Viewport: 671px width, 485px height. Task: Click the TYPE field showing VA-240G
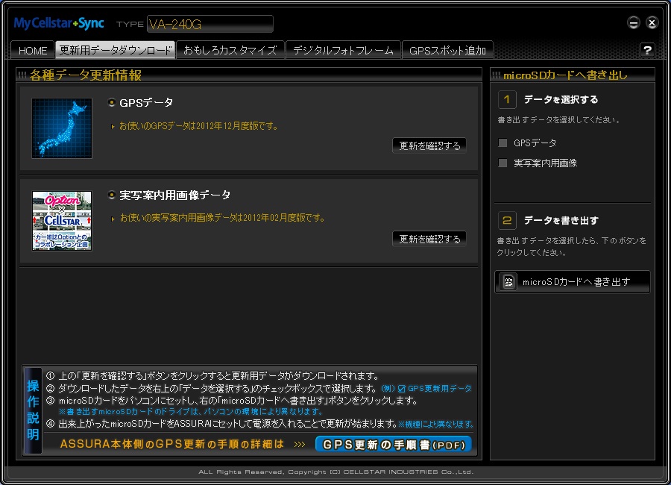(x=210, y=24)
